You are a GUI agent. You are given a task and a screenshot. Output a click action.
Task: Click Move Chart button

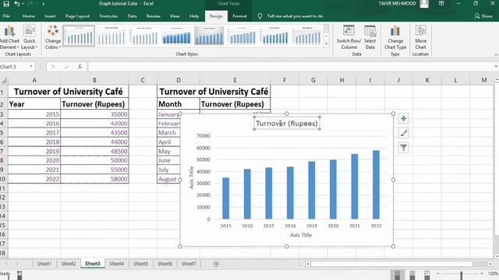420,37
